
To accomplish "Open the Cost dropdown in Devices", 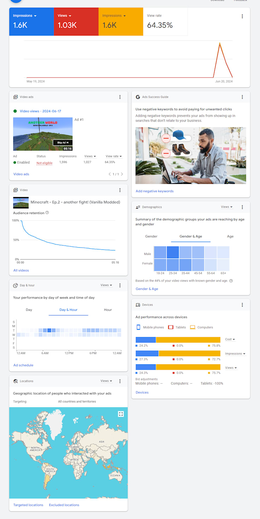I will [230, 339].
